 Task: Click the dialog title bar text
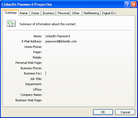pos(27,4)
